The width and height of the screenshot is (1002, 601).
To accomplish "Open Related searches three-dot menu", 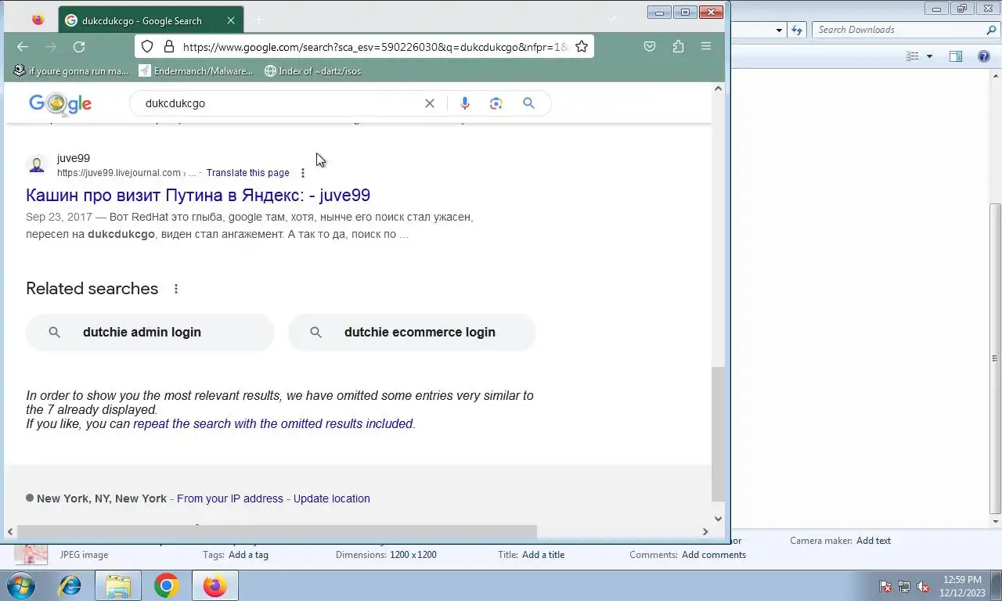I will click(x=176, y=289).
